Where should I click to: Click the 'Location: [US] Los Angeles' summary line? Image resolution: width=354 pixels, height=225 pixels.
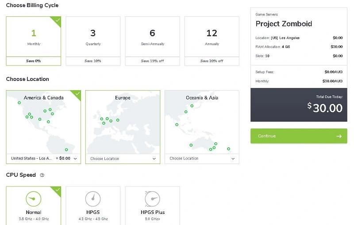pos(299,38)
